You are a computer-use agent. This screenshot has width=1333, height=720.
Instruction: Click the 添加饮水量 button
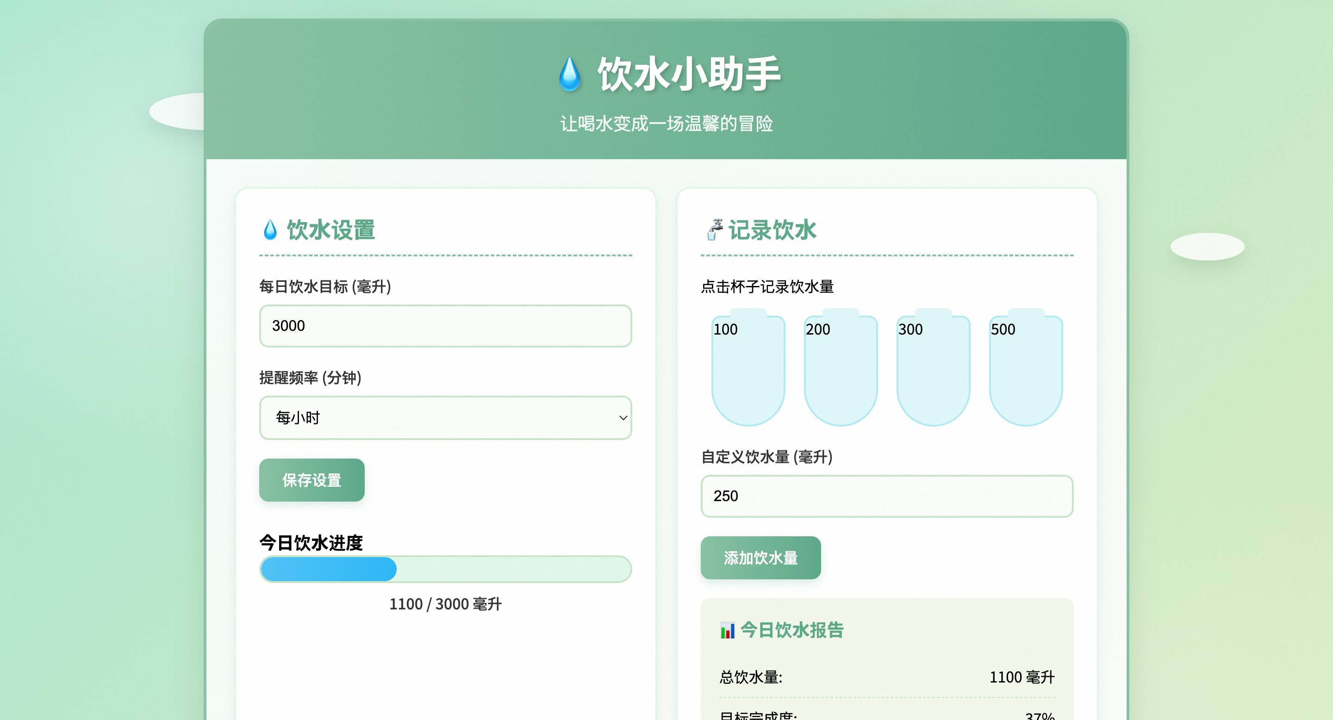[760, 558]
